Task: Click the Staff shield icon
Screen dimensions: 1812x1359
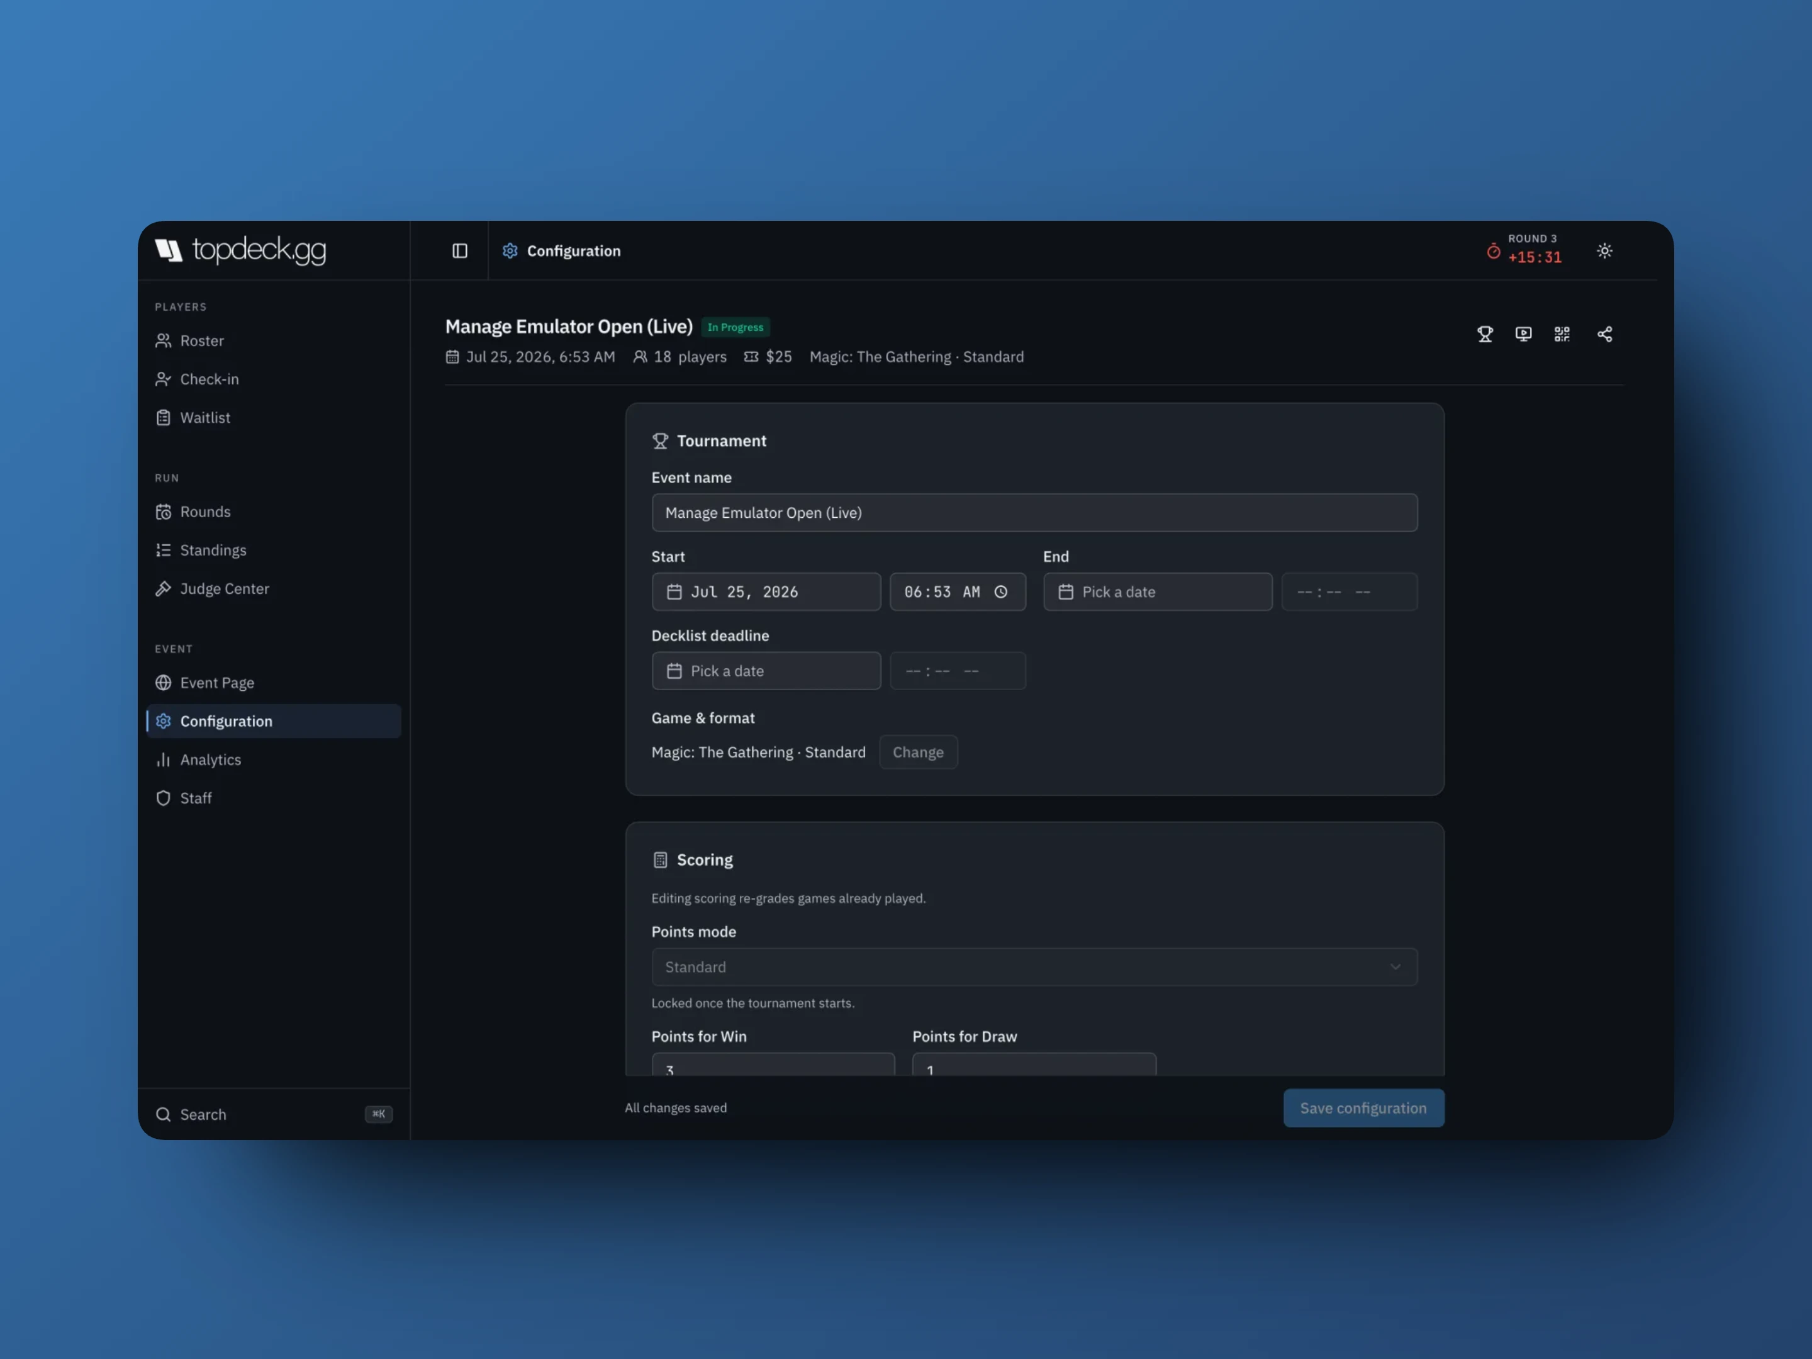Action: [163, 798]
